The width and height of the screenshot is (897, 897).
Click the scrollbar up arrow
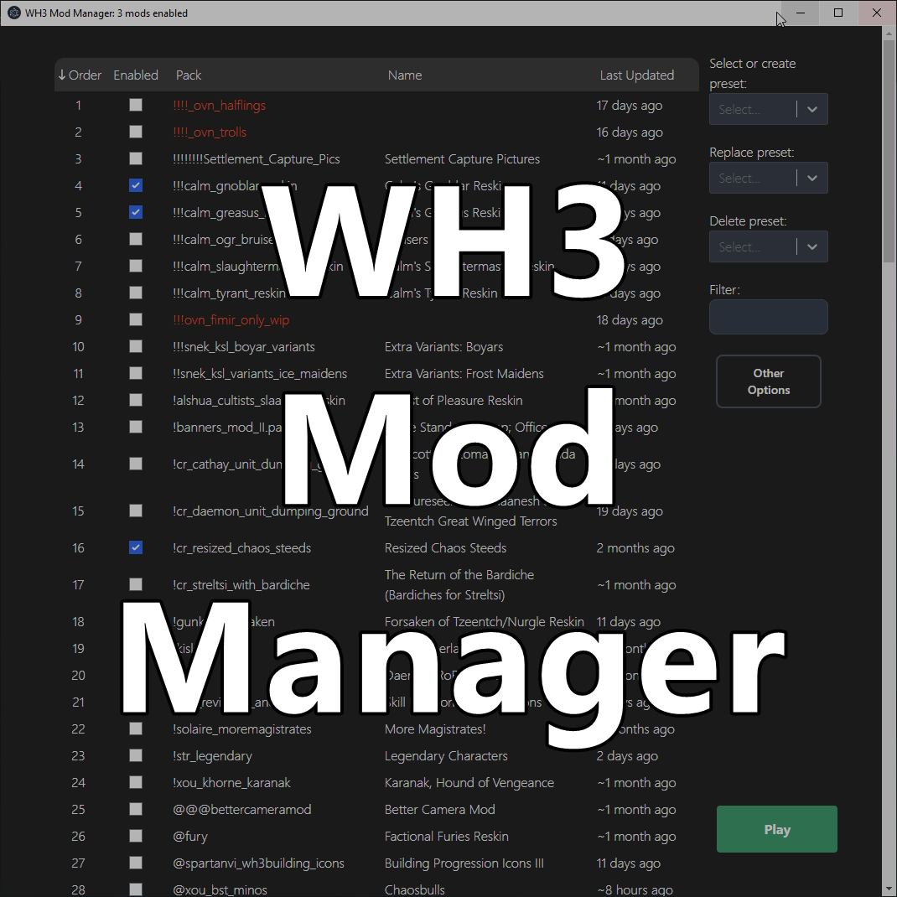pyautogui.click(x=889, y=34)
